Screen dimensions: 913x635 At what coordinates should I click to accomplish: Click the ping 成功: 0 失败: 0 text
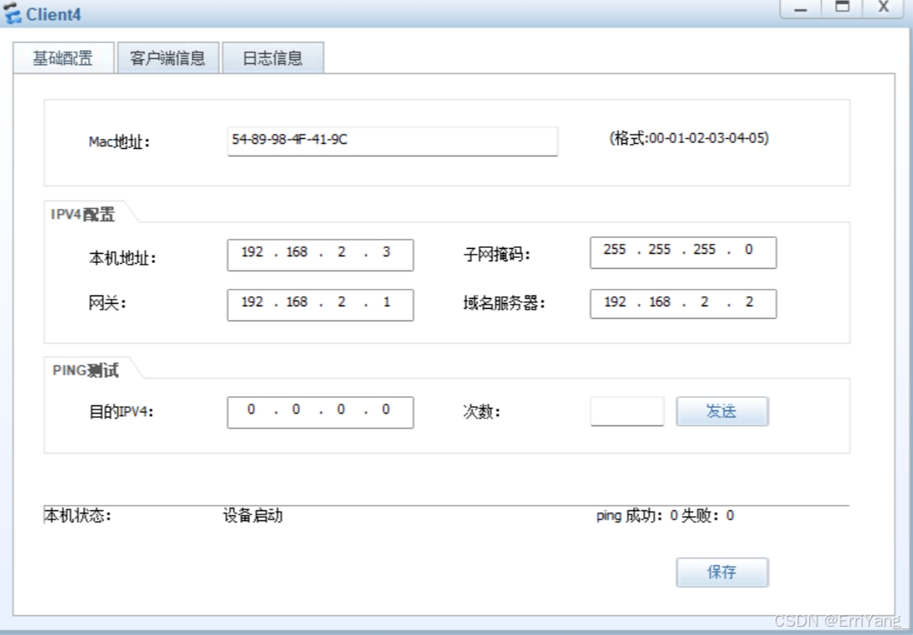[x=665, y=516]
